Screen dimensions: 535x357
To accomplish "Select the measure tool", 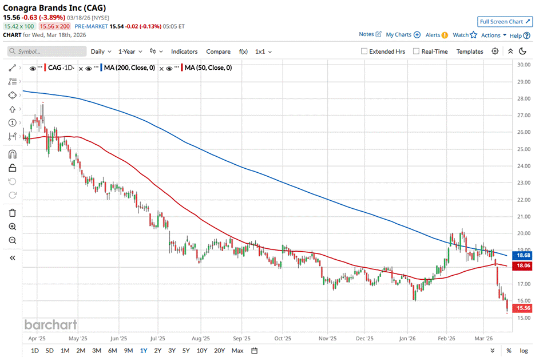I will (x=12, y=137).
